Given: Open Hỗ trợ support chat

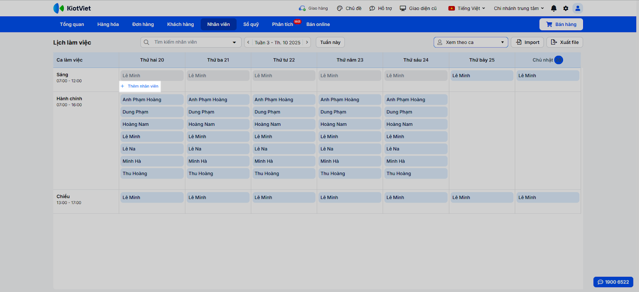Looking at the screenshot, I should [372, 8].
